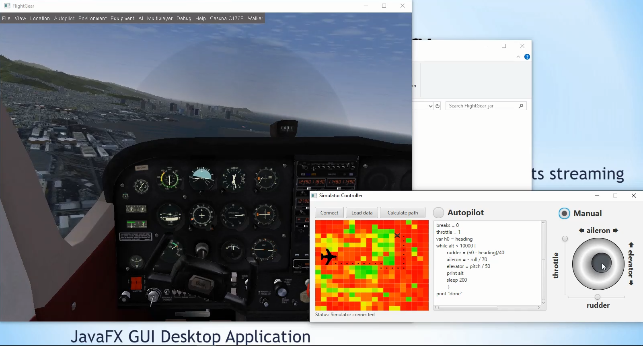Viewport: 643px width, 346px height.
Task: Open the Help menu in FlightGear
Action: 201,19
